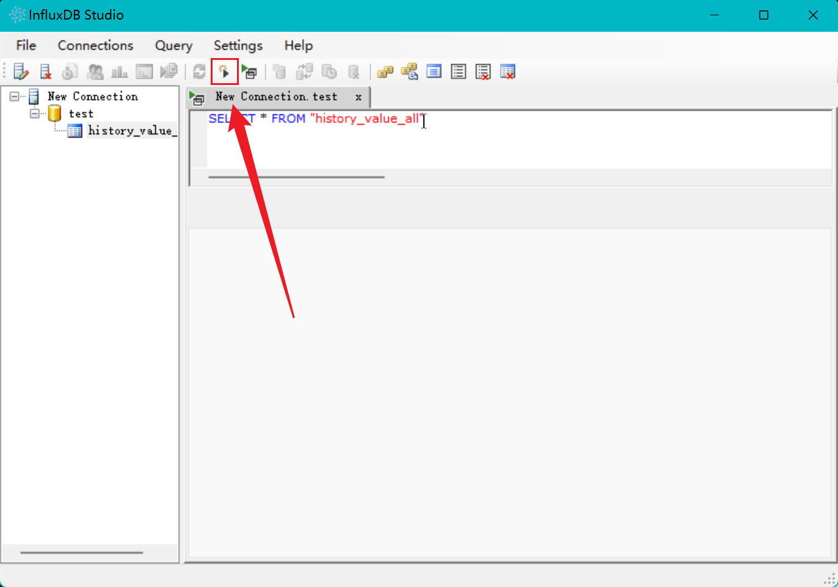Click the blue field keys window icon

point(434,72)
